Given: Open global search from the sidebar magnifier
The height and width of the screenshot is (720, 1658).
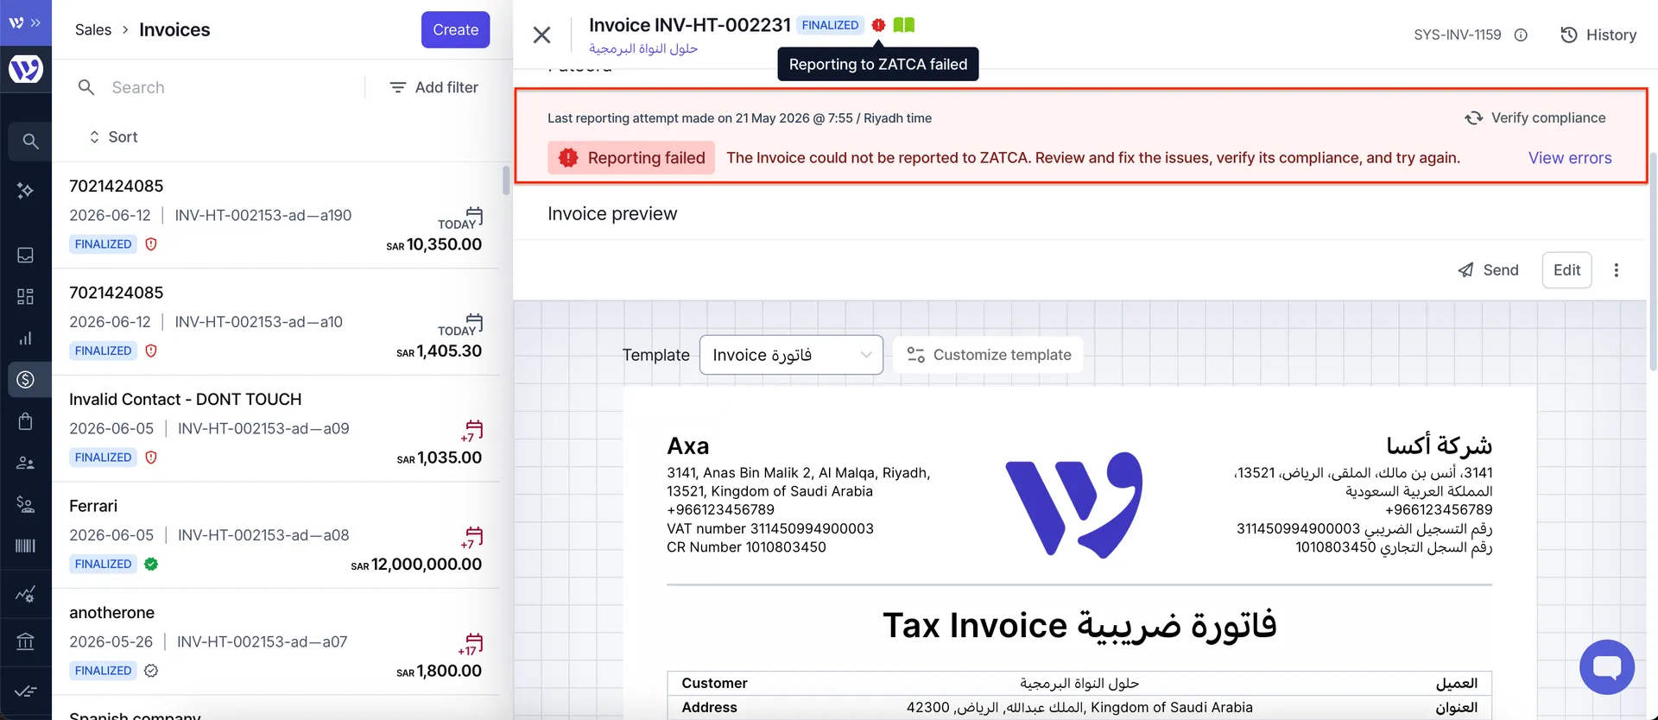Looking at the screenshot, I should (x=30, y=141).
